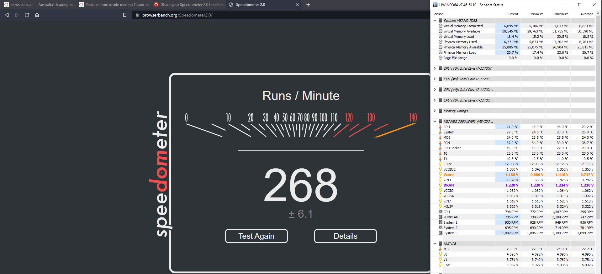The image size is (602, 274).
Task: Select the +3.3V voltage row
Action: point(513,207)
